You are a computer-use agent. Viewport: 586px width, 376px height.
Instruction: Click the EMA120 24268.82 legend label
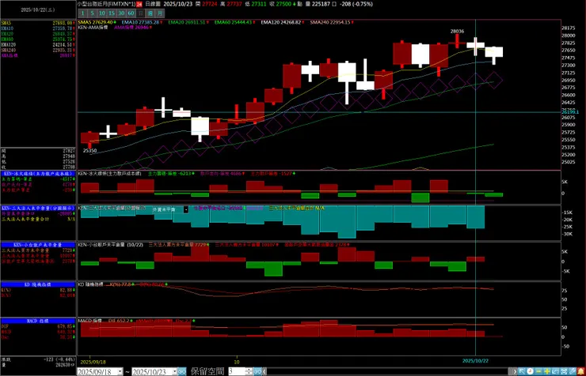282,22
